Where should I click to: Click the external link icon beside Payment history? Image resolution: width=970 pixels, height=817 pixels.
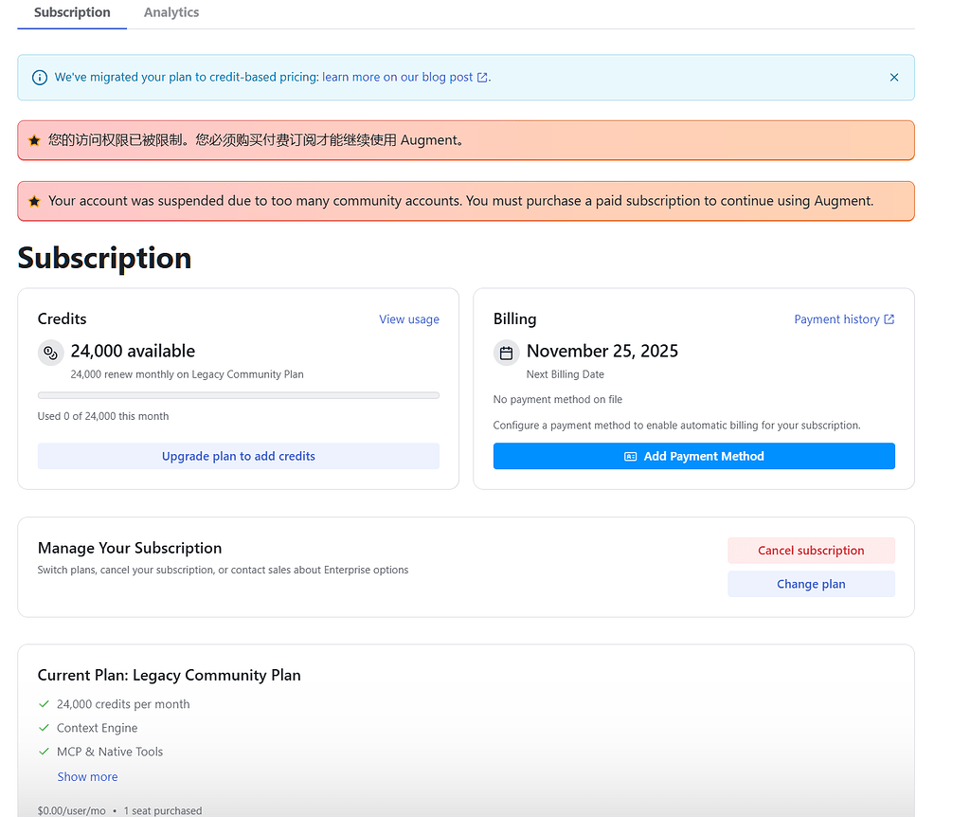coord(889,319)
